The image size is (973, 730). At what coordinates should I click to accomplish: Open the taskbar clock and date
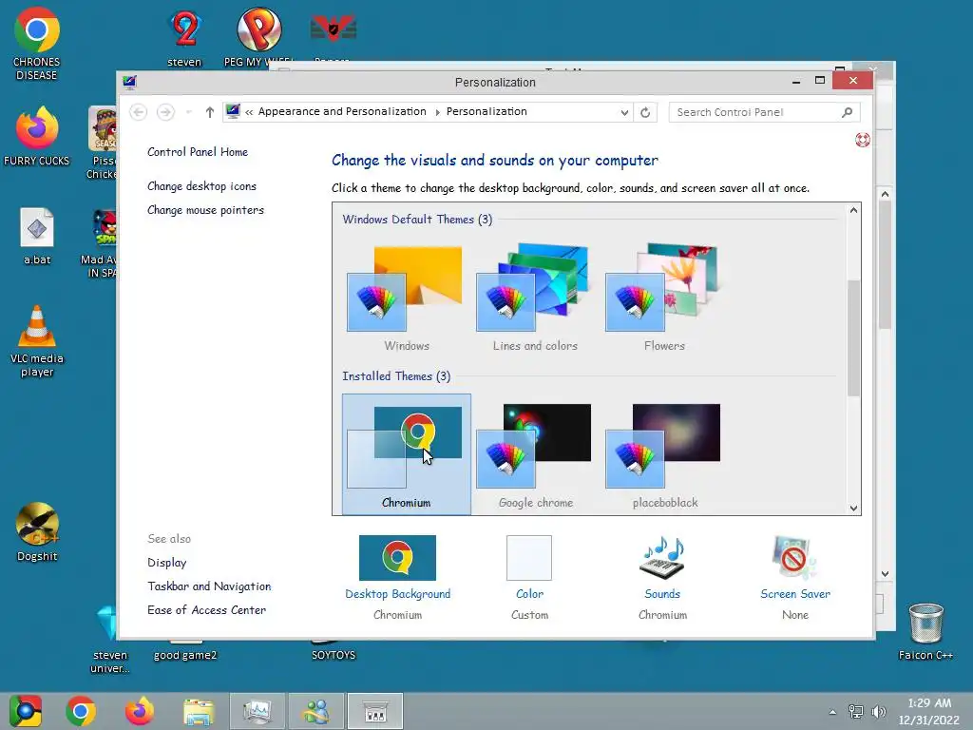pyautogui.click(x=929, y=711)
